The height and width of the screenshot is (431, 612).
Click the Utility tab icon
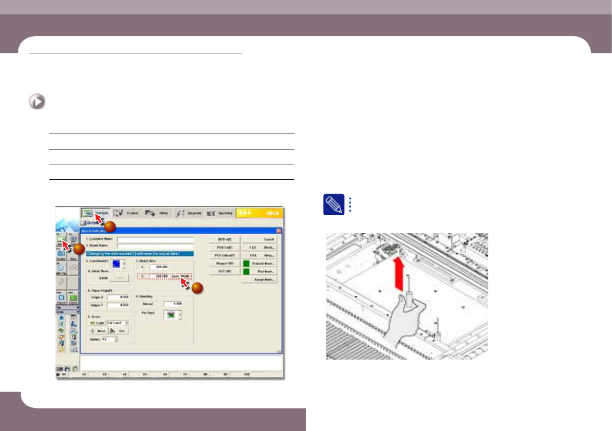click(x=150, y=213)
